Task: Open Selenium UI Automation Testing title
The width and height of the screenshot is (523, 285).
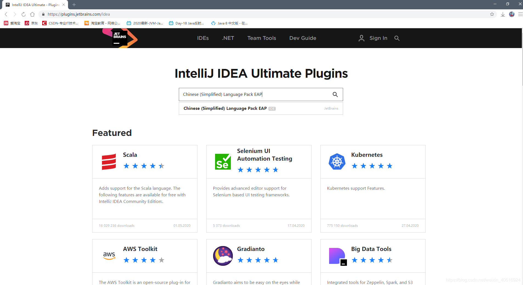Action: pos(265,155)
